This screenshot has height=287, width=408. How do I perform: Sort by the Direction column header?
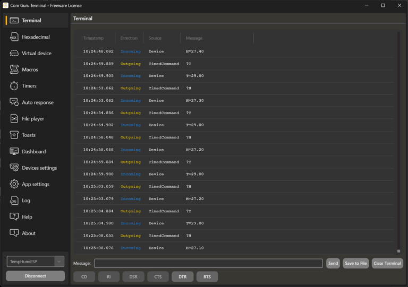click(129, 38)
